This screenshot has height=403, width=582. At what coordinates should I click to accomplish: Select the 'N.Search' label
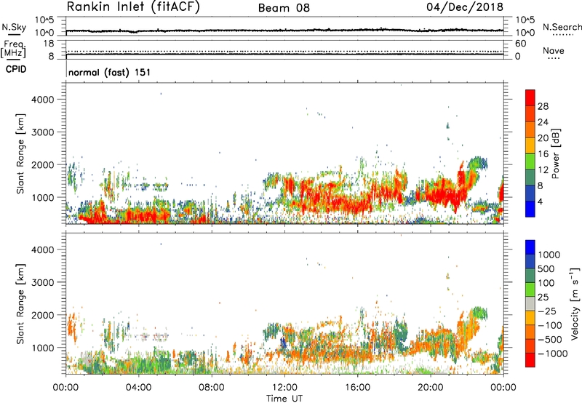(x=562, y=27)
